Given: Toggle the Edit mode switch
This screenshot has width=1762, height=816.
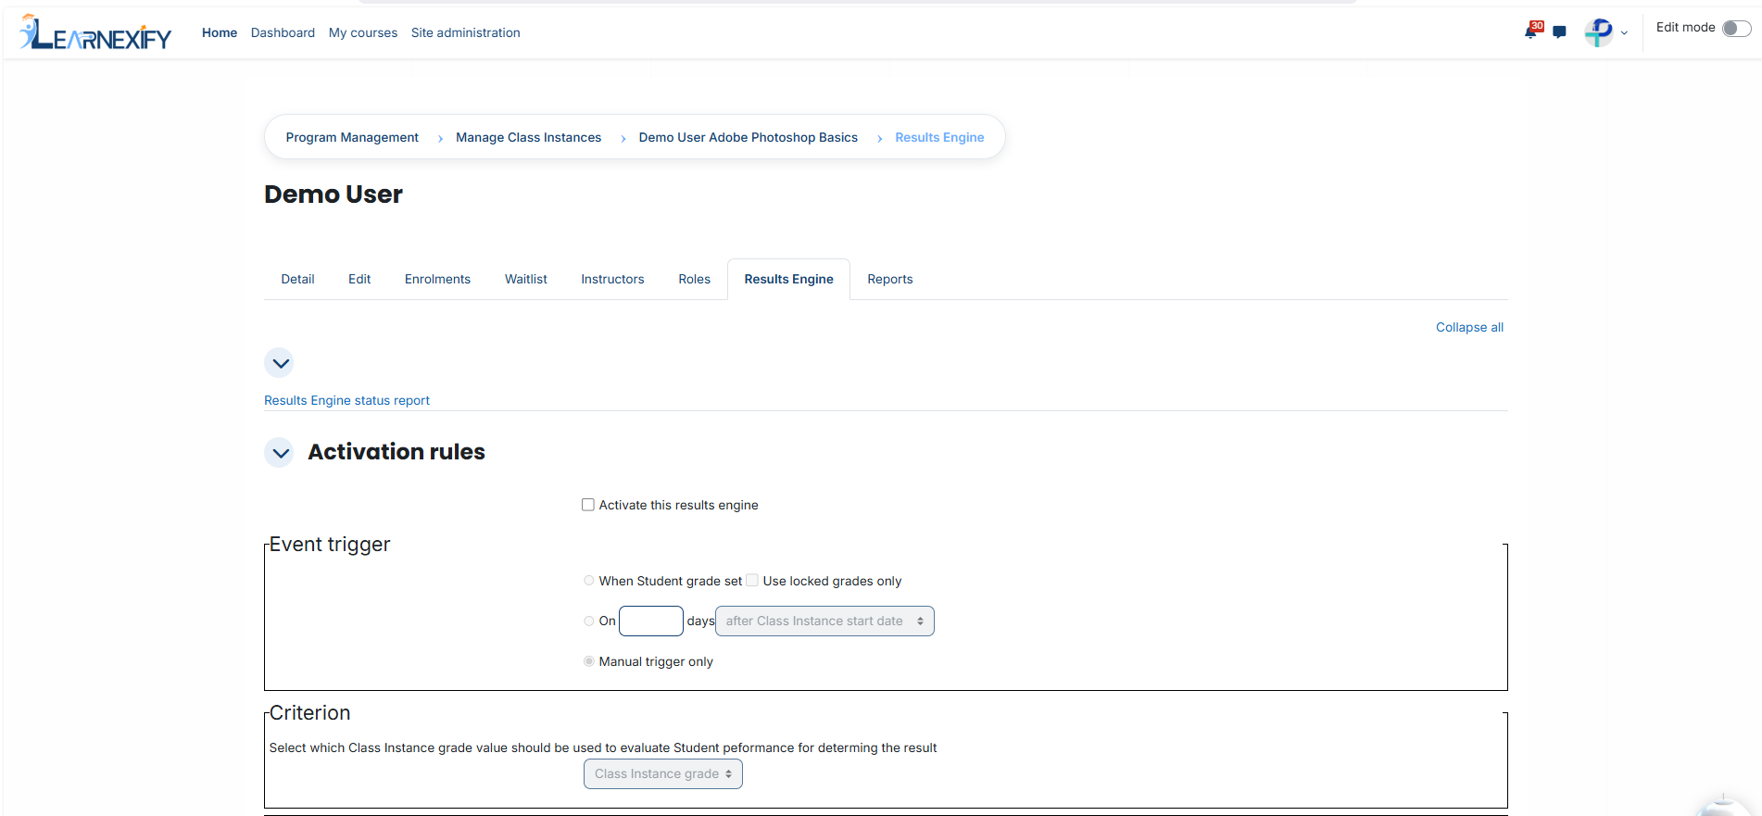Looking at the screenshot, I should pos(1736,28).
